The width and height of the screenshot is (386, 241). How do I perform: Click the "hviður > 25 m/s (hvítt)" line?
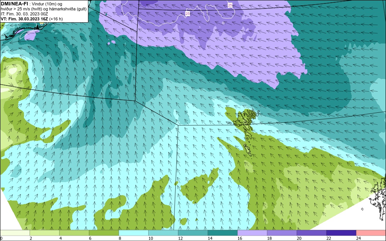tap(22, 9)
